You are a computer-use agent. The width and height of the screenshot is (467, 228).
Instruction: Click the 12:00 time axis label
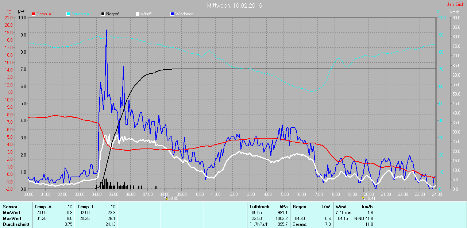pyautogui.click(x=232, y=194)
